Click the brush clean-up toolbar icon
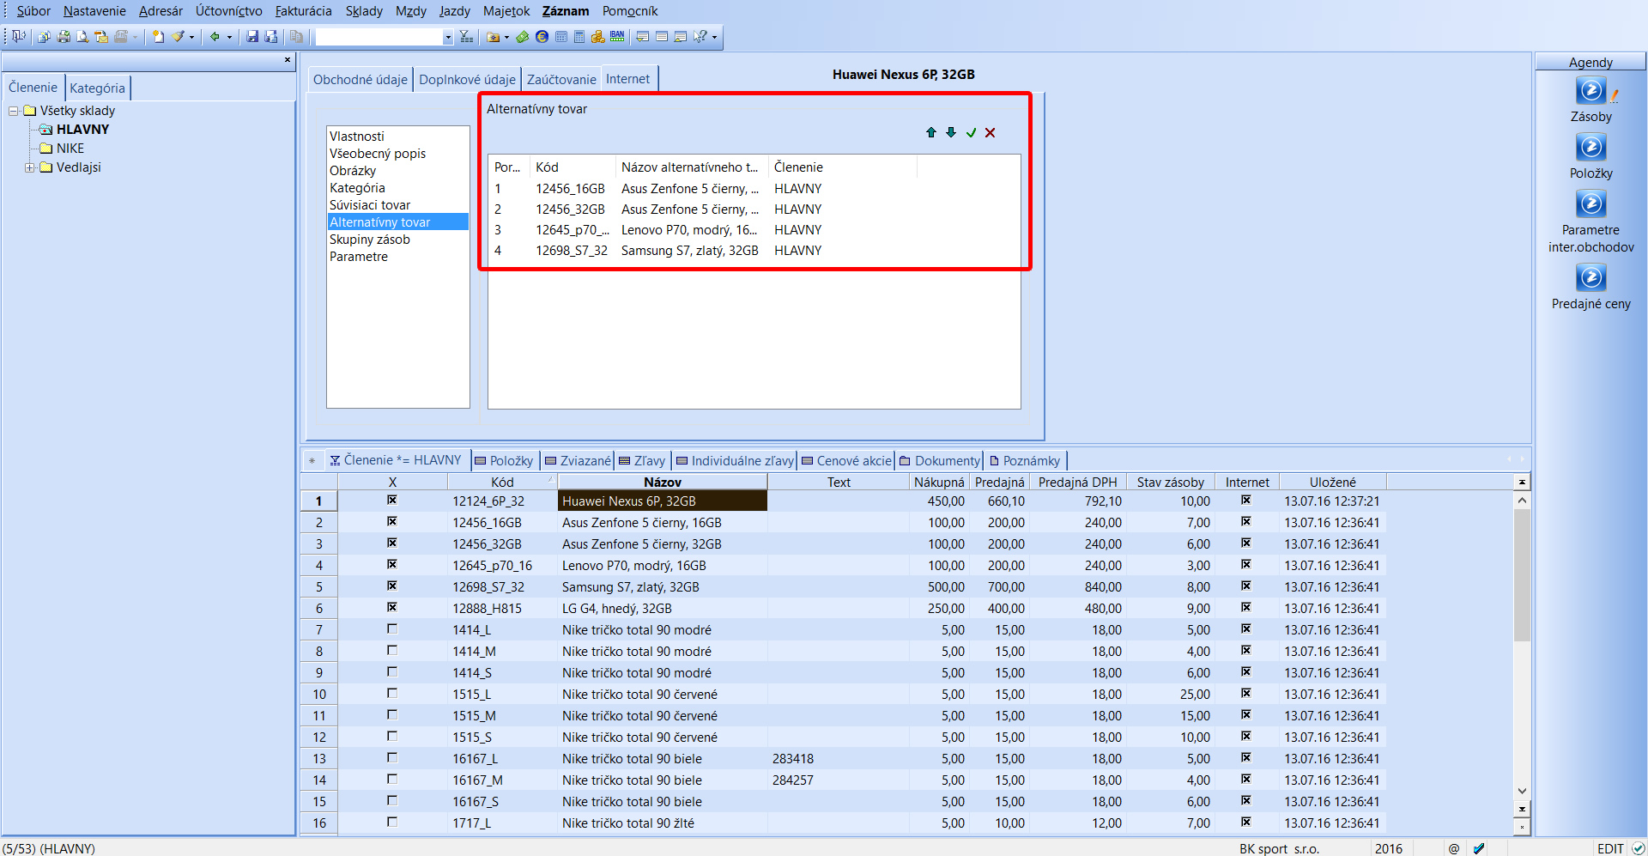 (x=178, y=36)
